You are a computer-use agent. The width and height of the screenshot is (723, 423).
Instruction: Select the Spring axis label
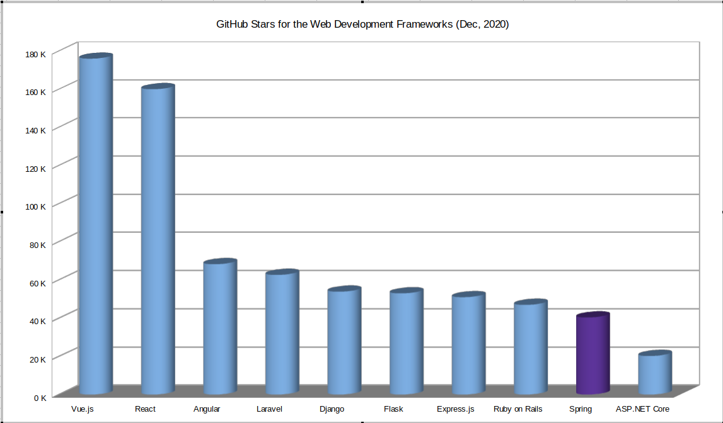tap(581, 409)
